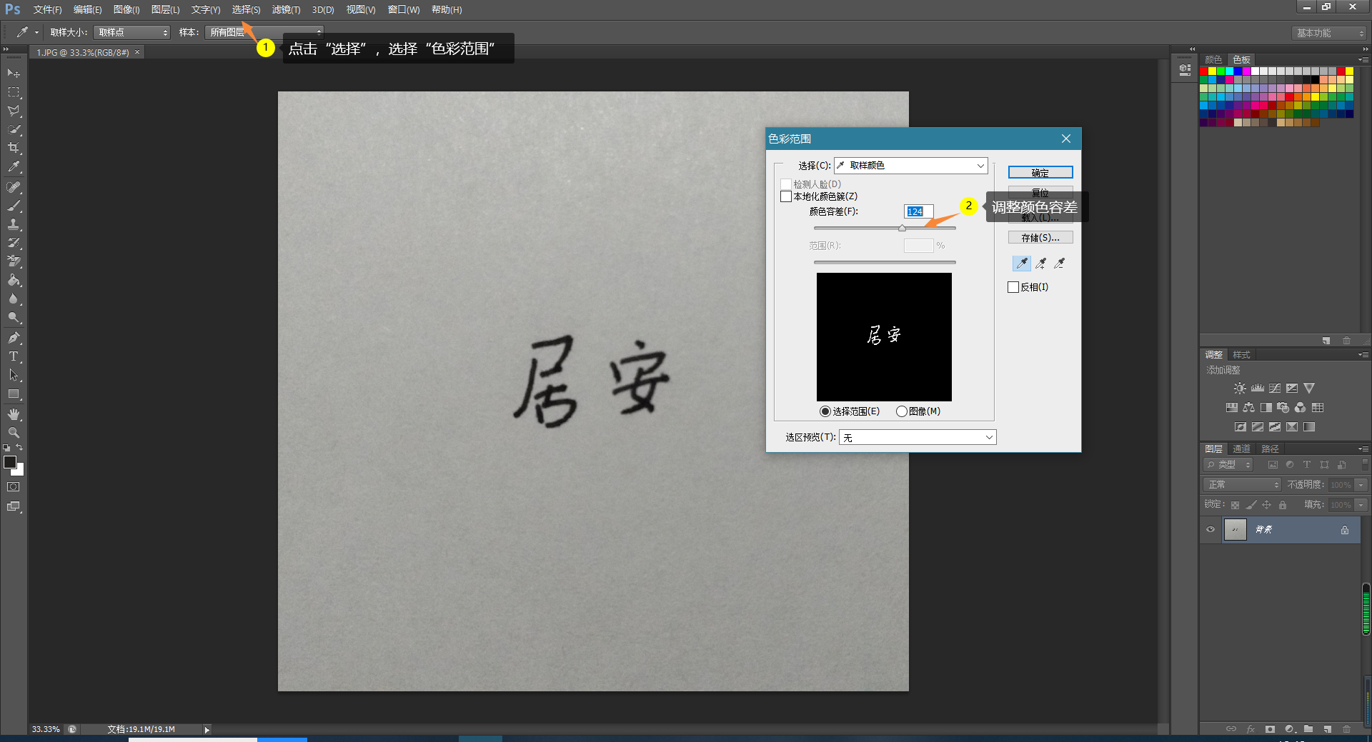The height and width of the screenshot is (742, 1372).
Task: Switch to the 通道 tab
Action: (1241, 449)
